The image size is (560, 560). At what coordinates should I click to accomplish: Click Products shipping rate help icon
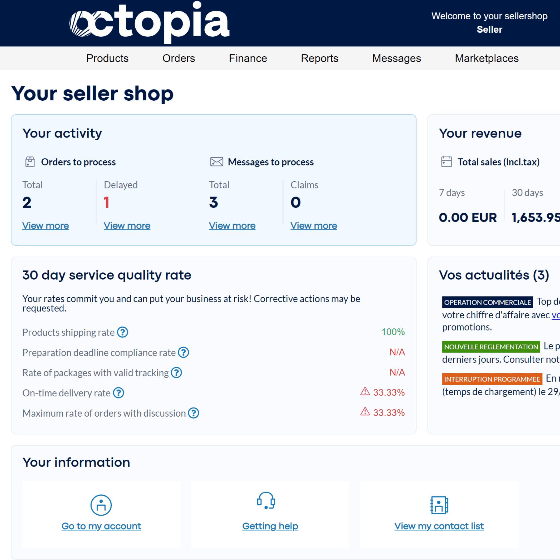pos(123,332)
